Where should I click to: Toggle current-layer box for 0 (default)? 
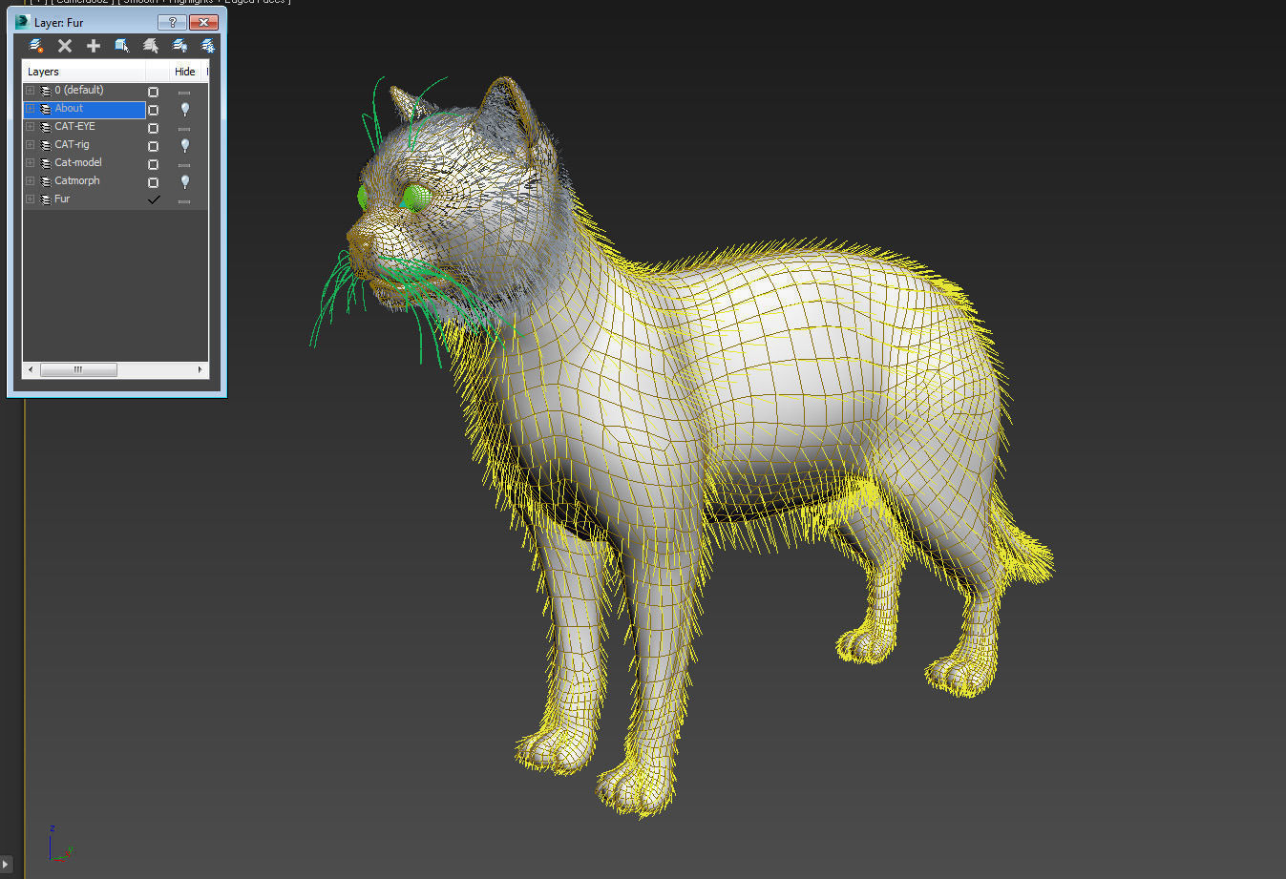click(x=153, y=92)
